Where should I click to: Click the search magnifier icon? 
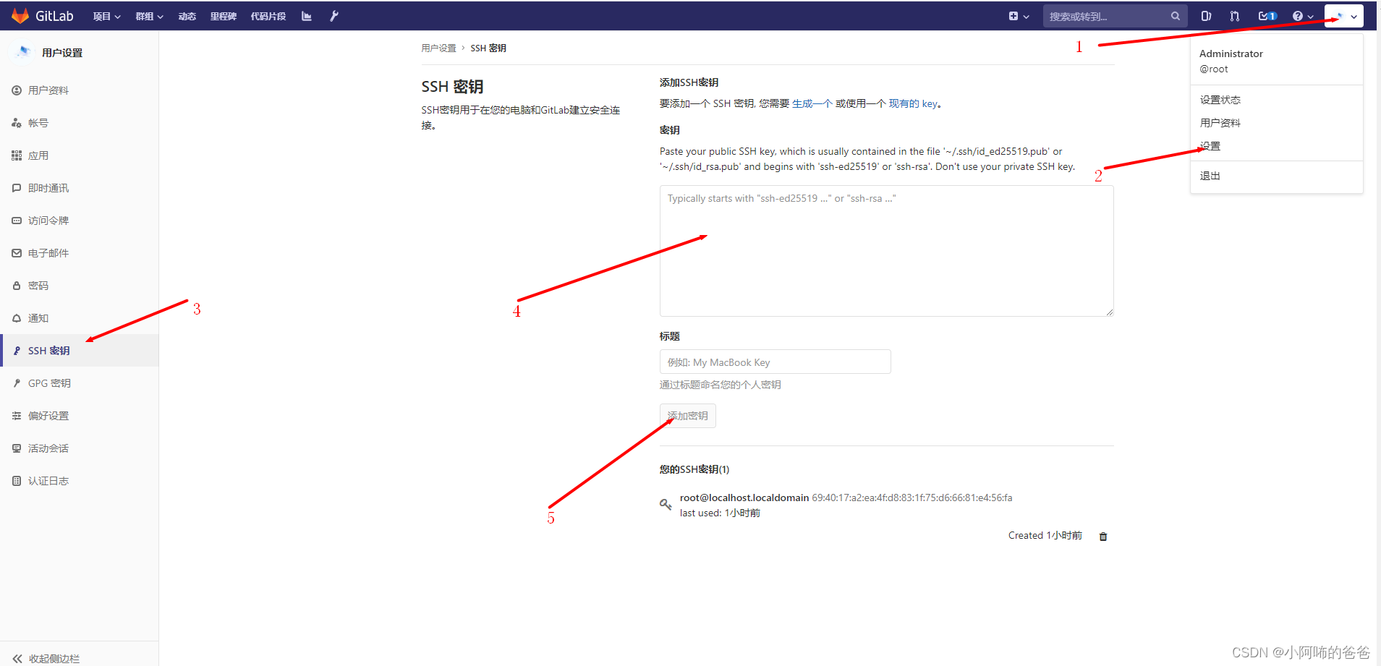(1176, 16)
